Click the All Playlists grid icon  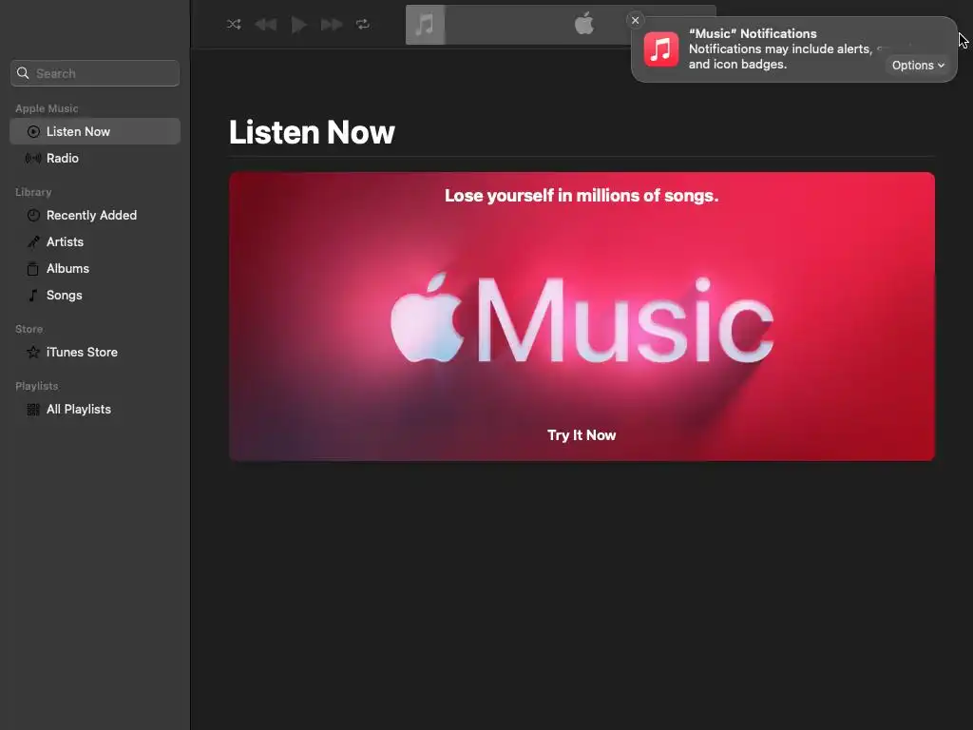click(x=33, y=410)
